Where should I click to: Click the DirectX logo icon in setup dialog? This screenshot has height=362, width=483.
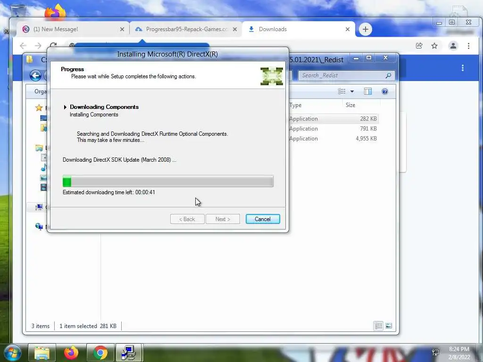(271, 76)
